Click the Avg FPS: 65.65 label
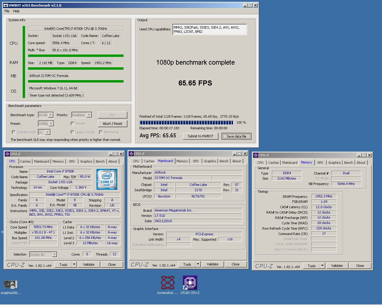 158,136
